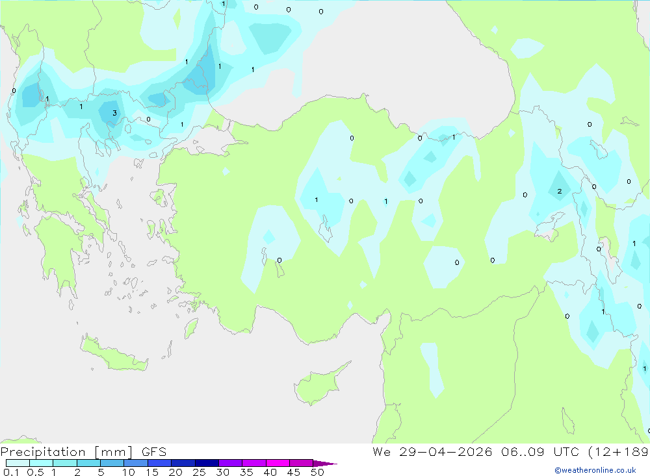This screenshot has height=476, width=650.
Task: Click the legend scale label '35'
Action: point(246,472)
